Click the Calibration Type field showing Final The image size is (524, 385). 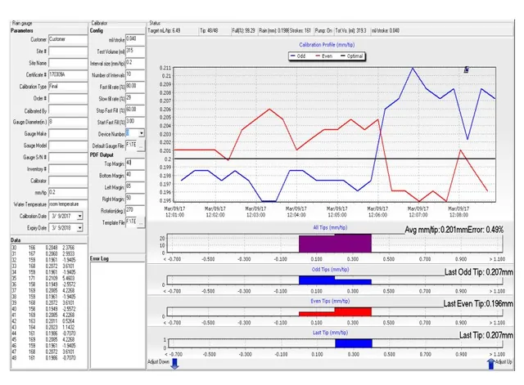coord(68,87)
